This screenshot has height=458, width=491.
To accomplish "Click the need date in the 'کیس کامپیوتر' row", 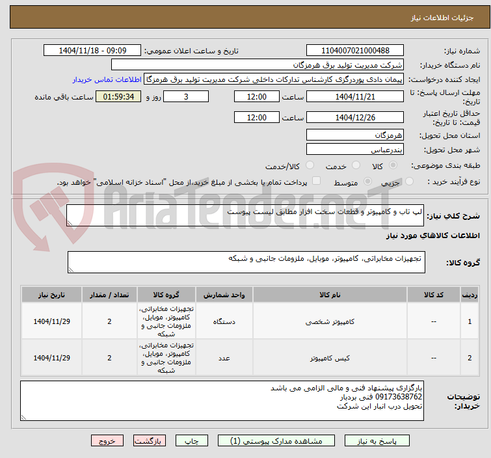I will pos(51,358).
